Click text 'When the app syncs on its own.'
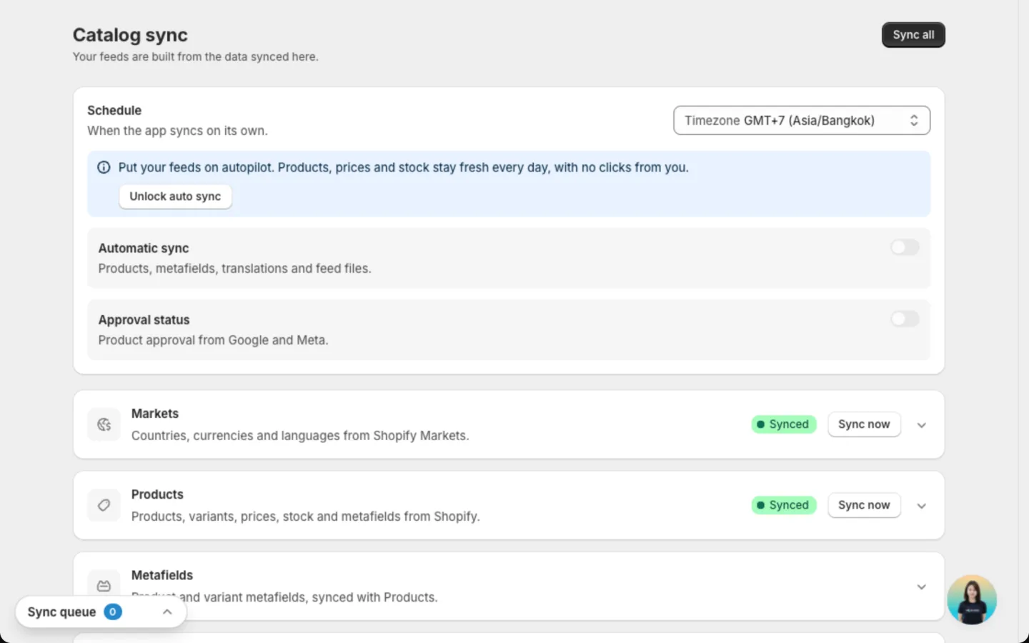This screenshot has width=1029, height=643. (x=177, y=131)
